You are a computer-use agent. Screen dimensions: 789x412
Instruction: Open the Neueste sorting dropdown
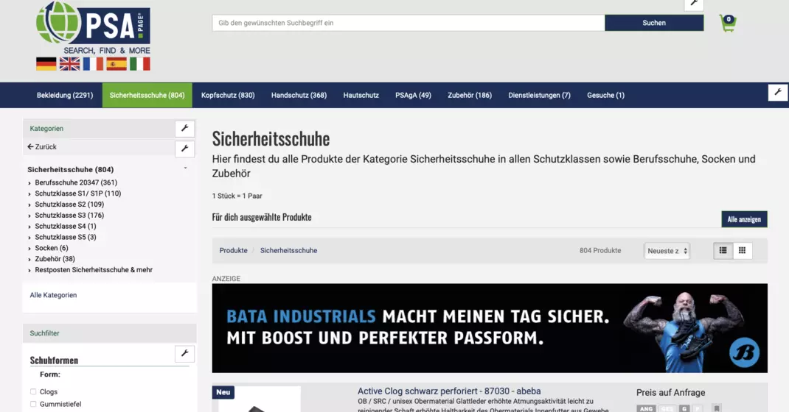(x=667, y=251)
